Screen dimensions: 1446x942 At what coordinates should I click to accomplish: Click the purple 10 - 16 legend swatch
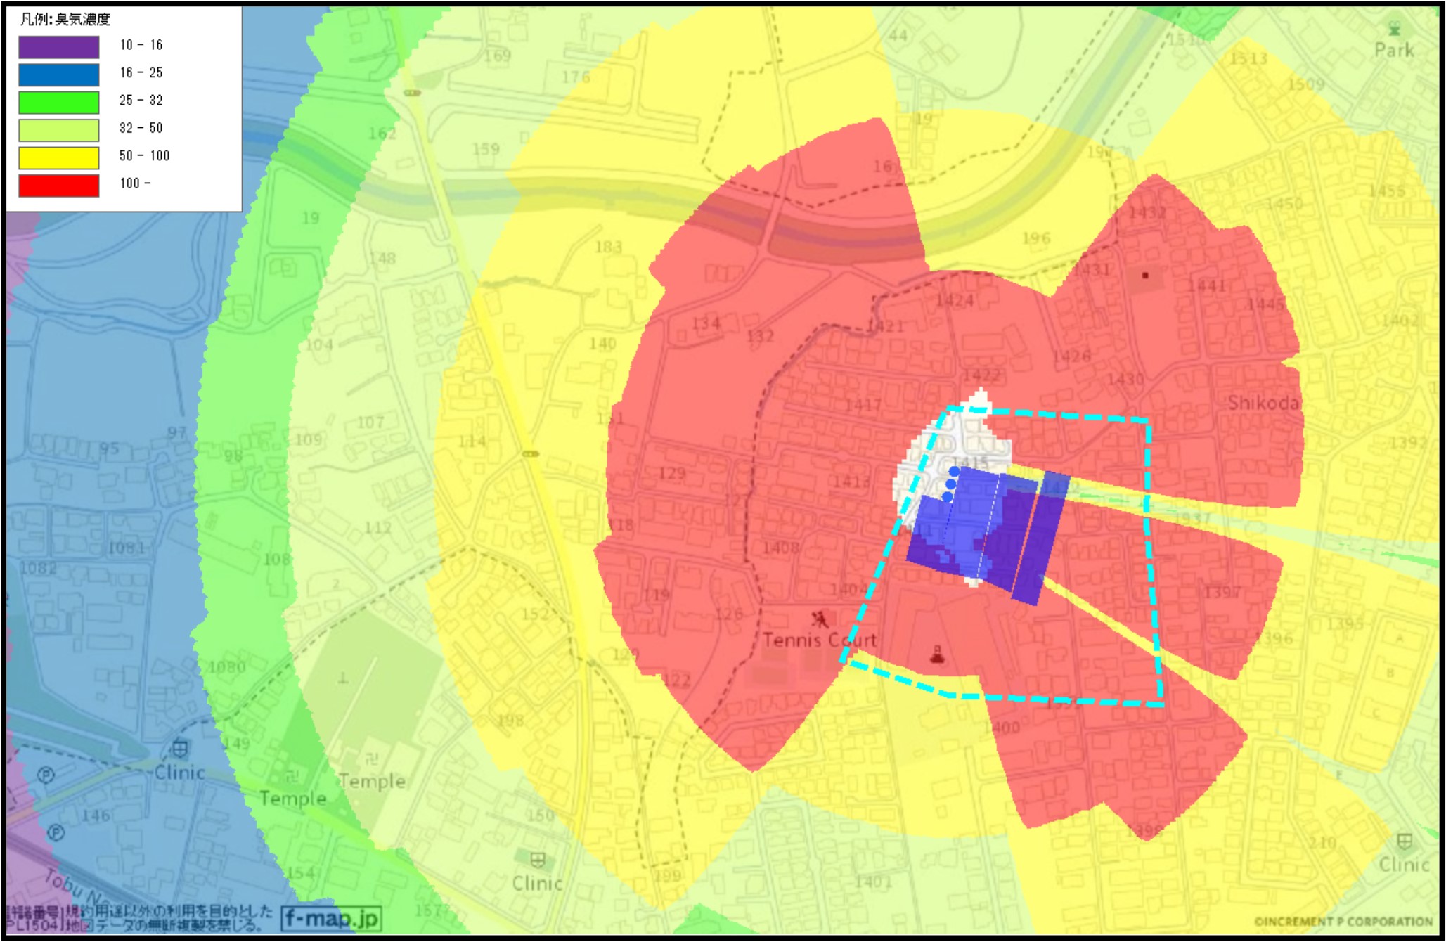(x=59, y=47)
